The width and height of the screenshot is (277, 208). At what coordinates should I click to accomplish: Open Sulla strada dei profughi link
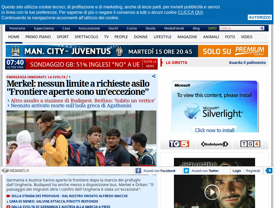[70, 196]
